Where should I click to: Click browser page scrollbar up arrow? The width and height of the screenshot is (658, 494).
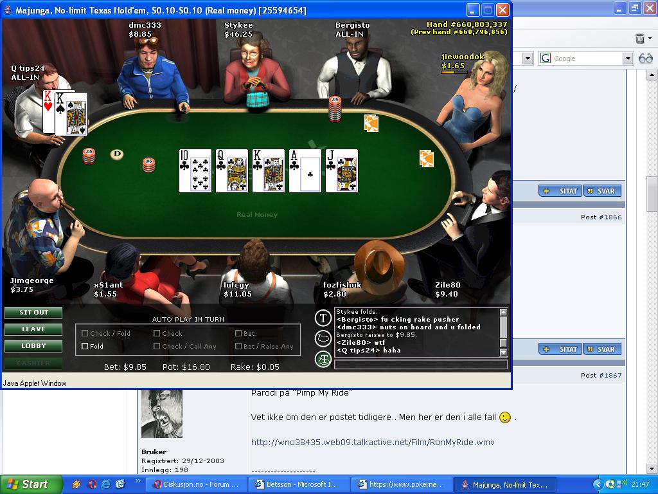[x=652, y=75]
